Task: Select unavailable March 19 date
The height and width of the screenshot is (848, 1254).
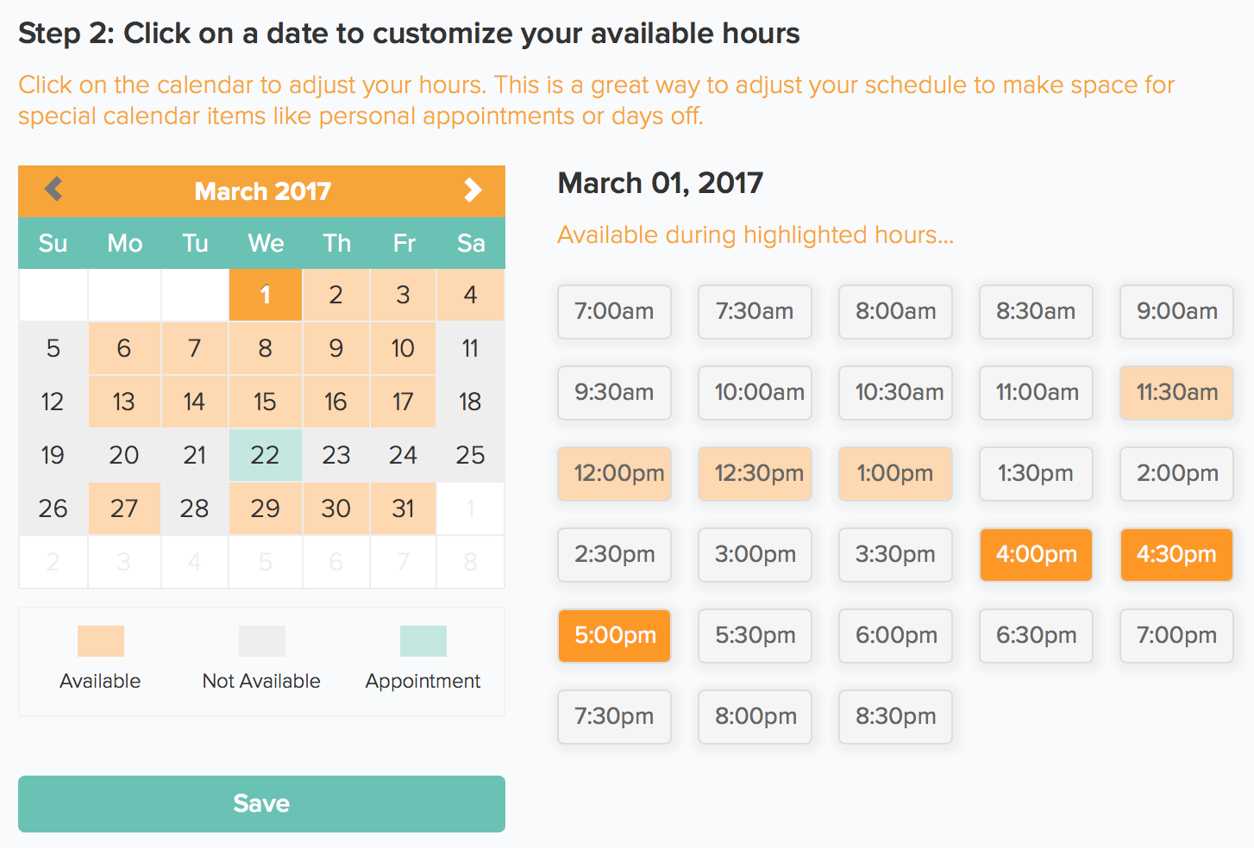Action: pos(53,455)
